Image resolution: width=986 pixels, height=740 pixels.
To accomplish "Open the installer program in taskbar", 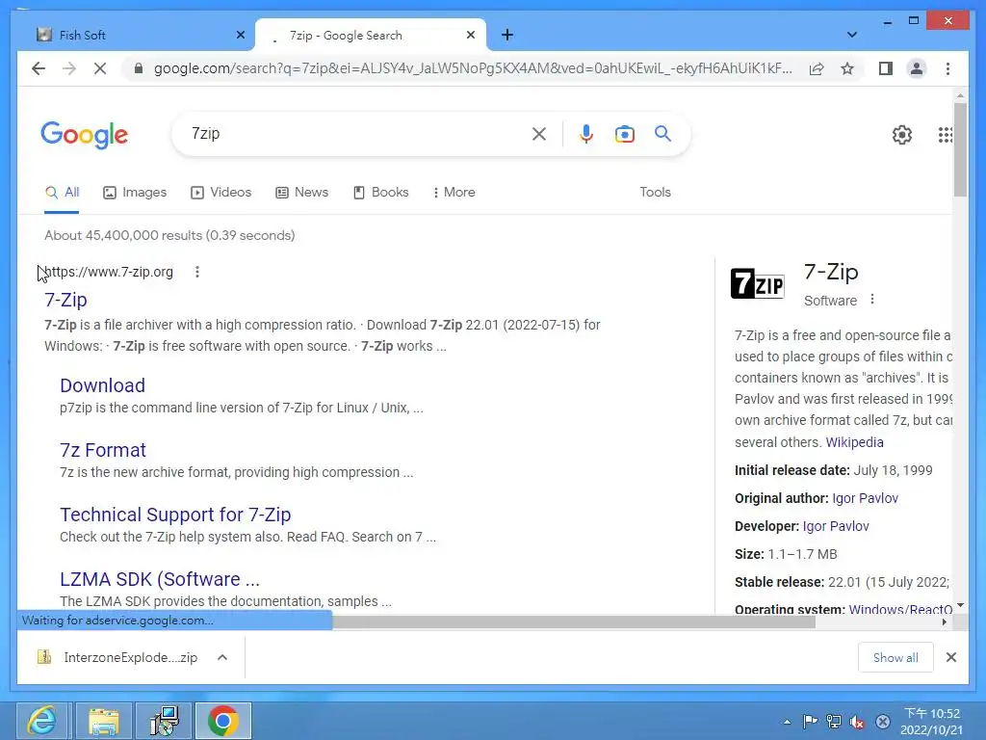I will (x=164, y=721).
